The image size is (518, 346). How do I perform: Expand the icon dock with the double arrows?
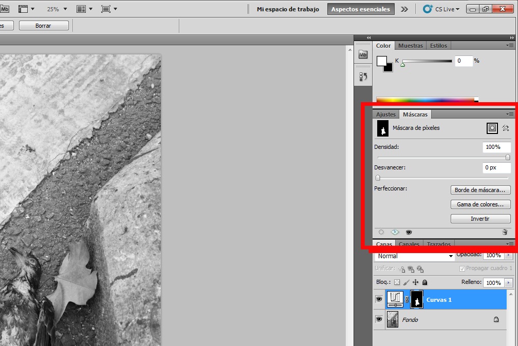pyautogui.click(x=368, y=37)
